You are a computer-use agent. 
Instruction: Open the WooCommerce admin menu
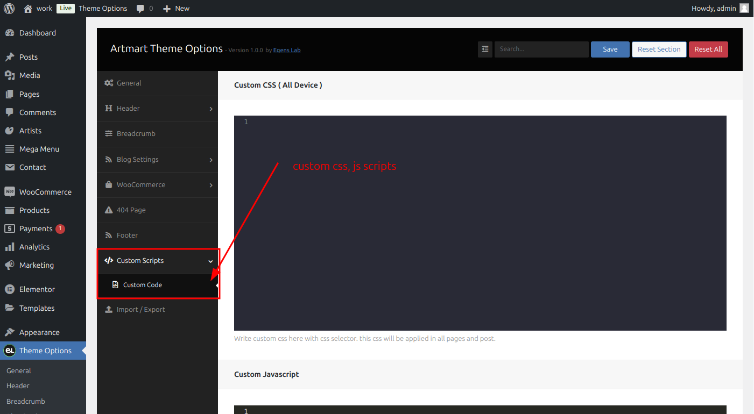(43, 192)
